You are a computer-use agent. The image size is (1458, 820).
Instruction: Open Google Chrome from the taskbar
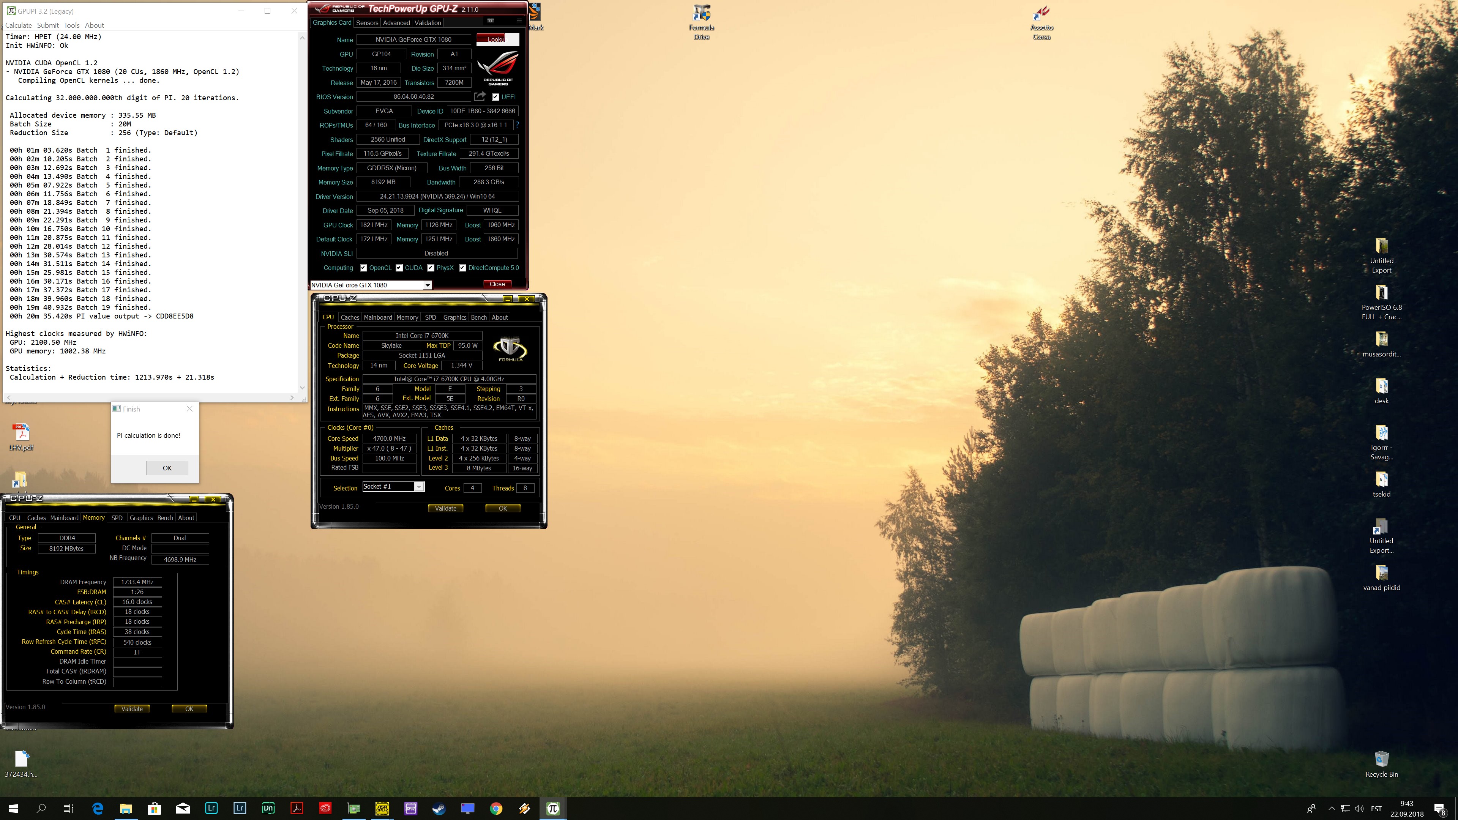[x=496, y=808]
